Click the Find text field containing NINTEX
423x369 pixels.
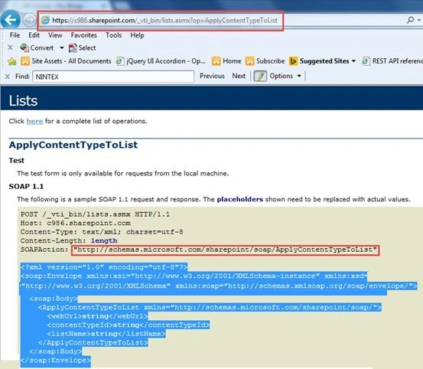pyautogui.click(x=113, y=77)
